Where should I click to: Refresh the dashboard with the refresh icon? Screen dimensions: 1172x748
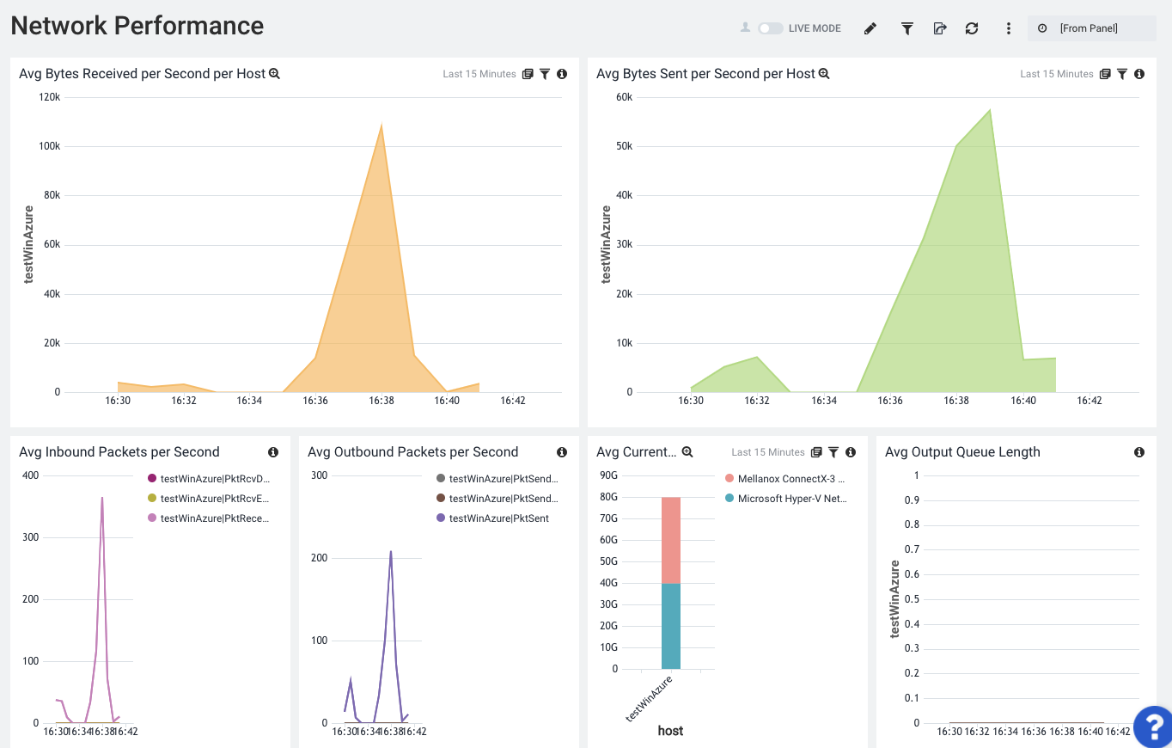972,28
